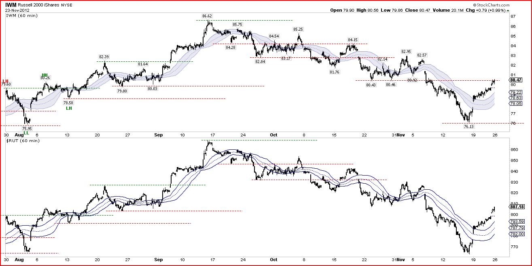This screenshot has width=532, height=266.
Task: Click the 81.64 price label
Action: [x=143, y=64]
